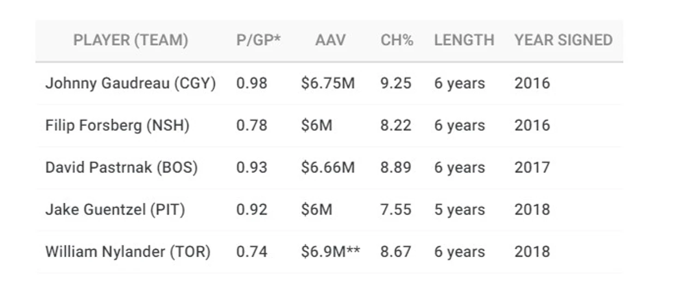Screen dimensions: 674x283
Task: Select Pastrnak's $6.66M AAV cell
Action: 328,168
